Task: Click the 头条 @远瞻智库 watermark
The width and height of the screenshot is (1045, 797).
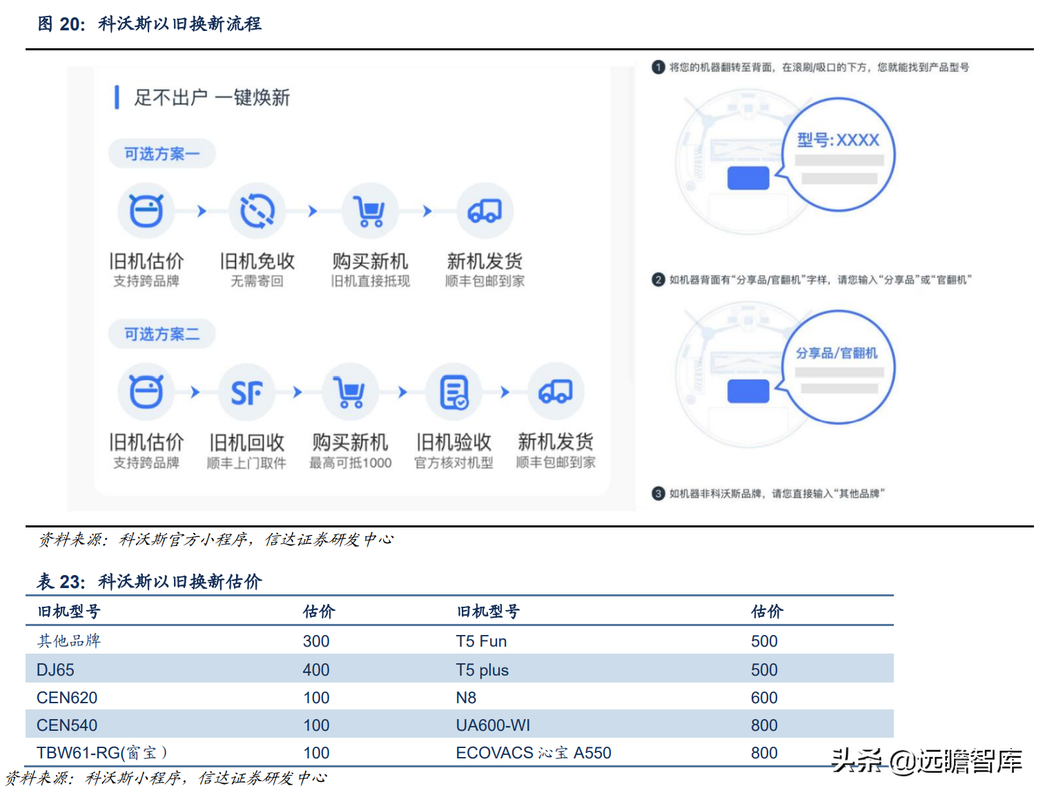Action: (926, 760)
